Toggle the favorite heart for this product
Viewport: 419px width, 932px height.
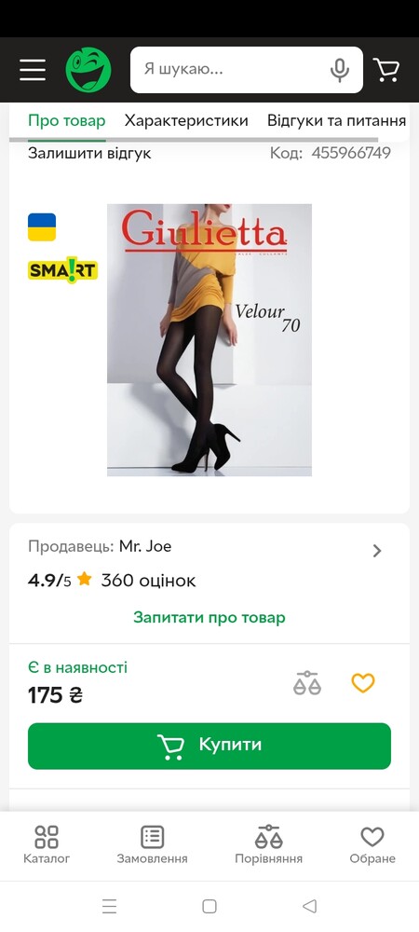pos(362,683)
